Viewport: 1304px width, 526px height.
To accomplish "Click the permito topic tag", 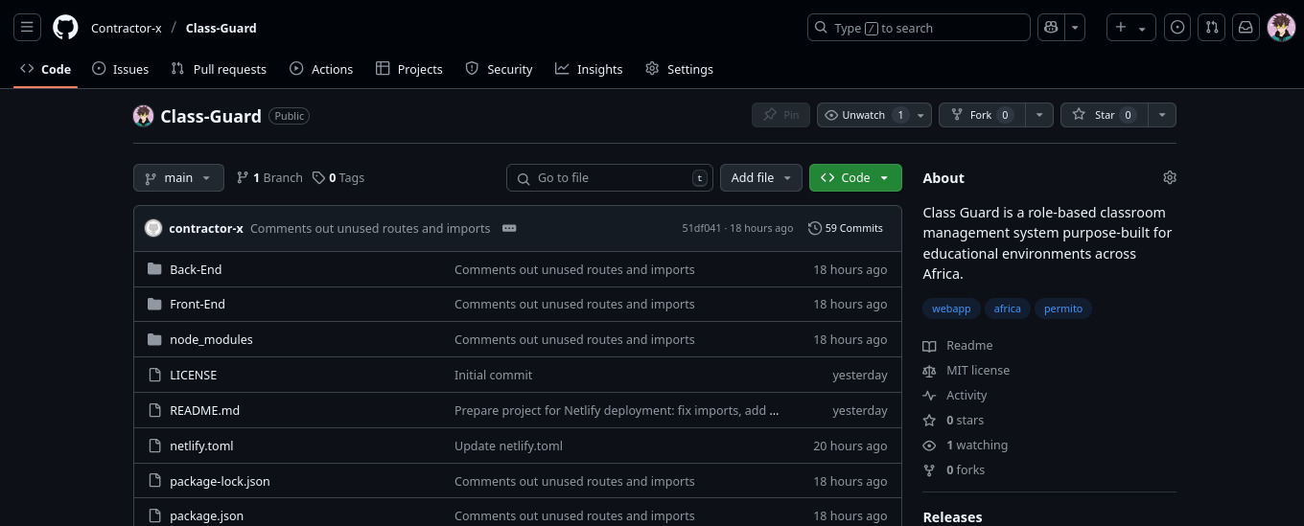I will point(1063,309).
